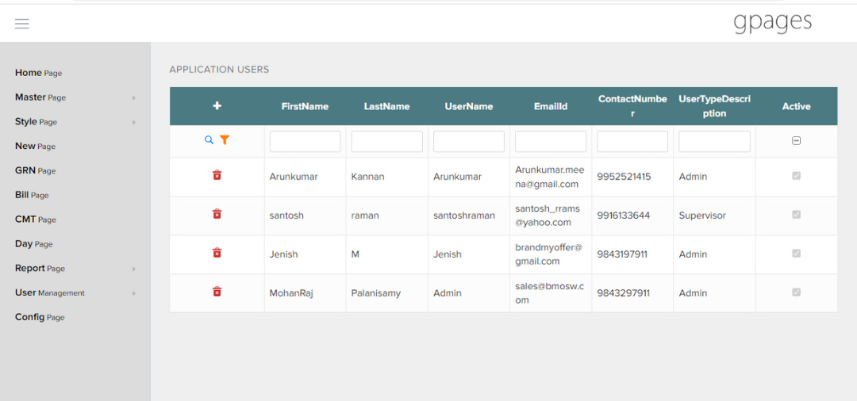
Task: Select Style Page menu item
Action: (36, 122)
